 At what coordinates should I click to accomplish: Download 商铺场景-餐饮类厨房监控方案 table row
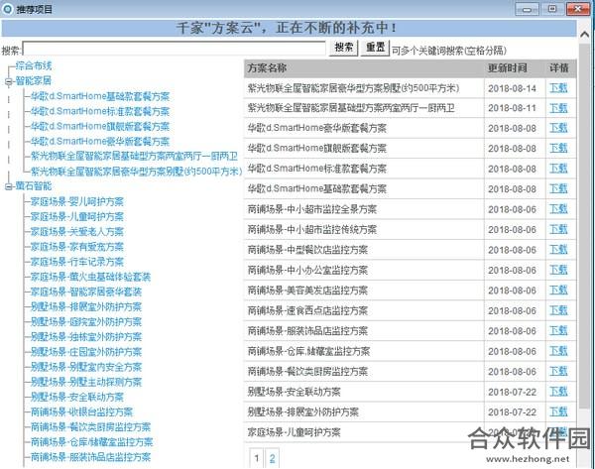click(558, 372)
